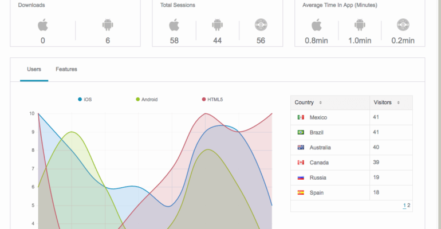
Task: Click the Brazil flag icon
Action: [301, 132]
